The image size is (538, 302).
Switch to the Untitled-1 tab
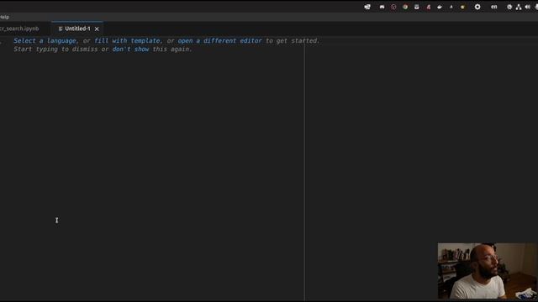77,29
